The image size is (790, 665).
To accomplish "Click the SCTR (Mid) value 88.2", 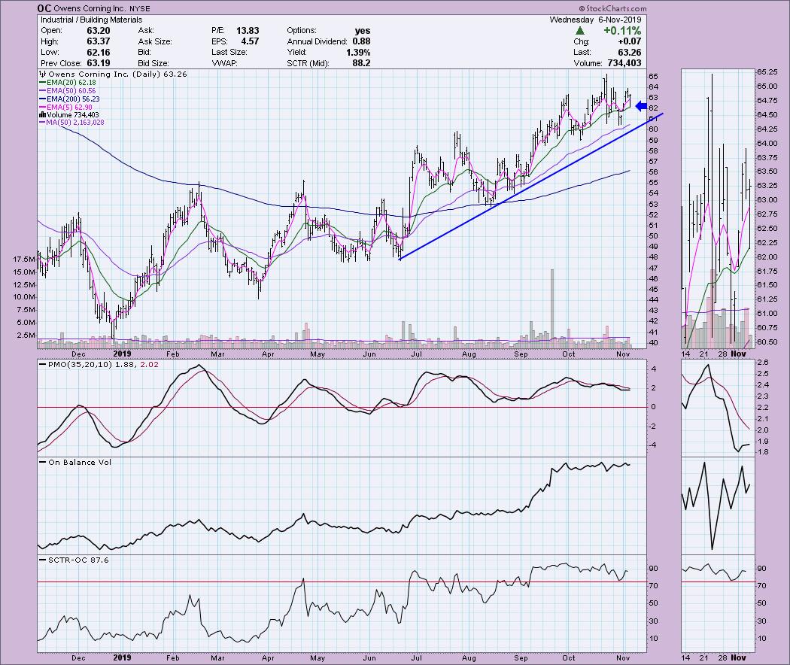I will coord(361,63).
